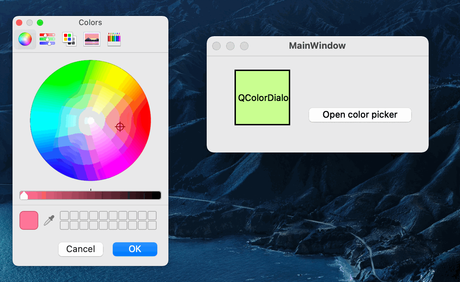
Task: Click the MainWindow title bar
Action: point(317,46)
